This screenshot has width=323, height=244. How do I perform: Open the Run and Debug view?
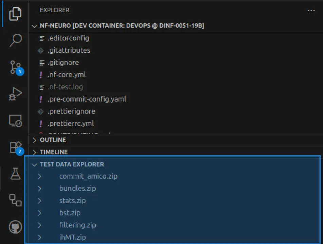(14, 94)
